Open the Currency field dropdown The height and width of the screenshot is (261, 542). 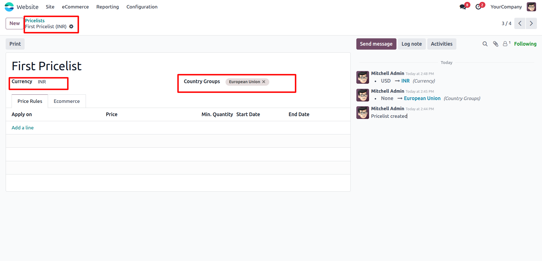click(x=51, y=82)
